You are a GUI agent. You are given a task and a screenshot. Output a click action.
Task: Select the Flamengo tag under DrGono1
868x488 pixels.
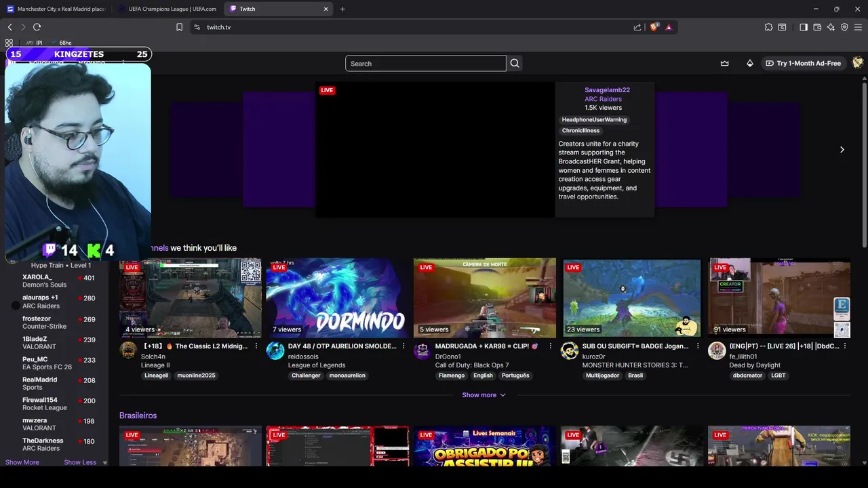452,375
